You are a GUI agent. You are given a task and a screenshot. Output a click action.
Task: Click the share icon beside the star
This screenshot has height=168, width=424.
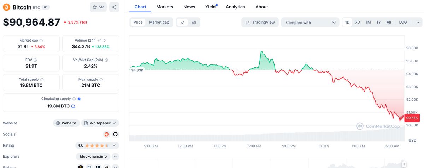pos(114,7)
